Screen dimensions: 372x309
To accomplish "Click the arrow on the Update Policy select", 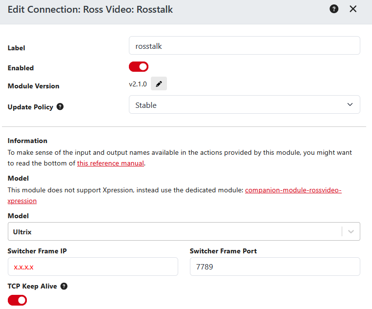I will (350, 105).
